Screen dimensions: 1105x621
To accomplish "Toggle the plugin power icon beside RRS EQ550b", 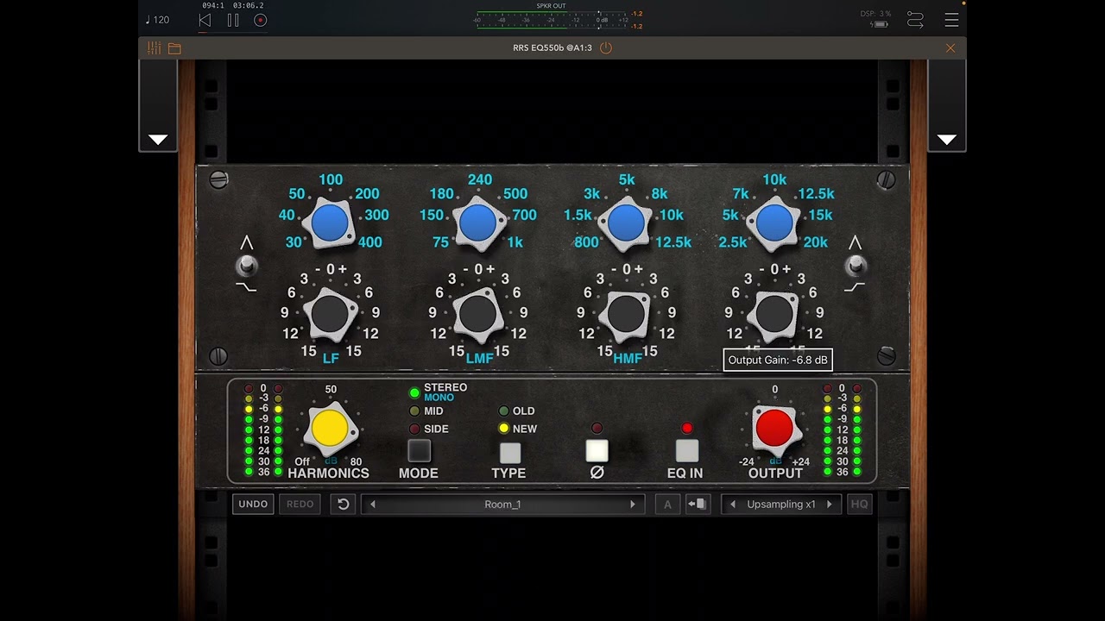I will 606,47.
